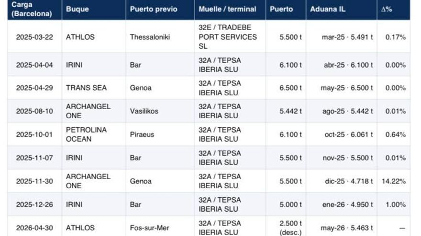Click the TRANS SEA vessel name
421x236 pixels.
[86, 88]
